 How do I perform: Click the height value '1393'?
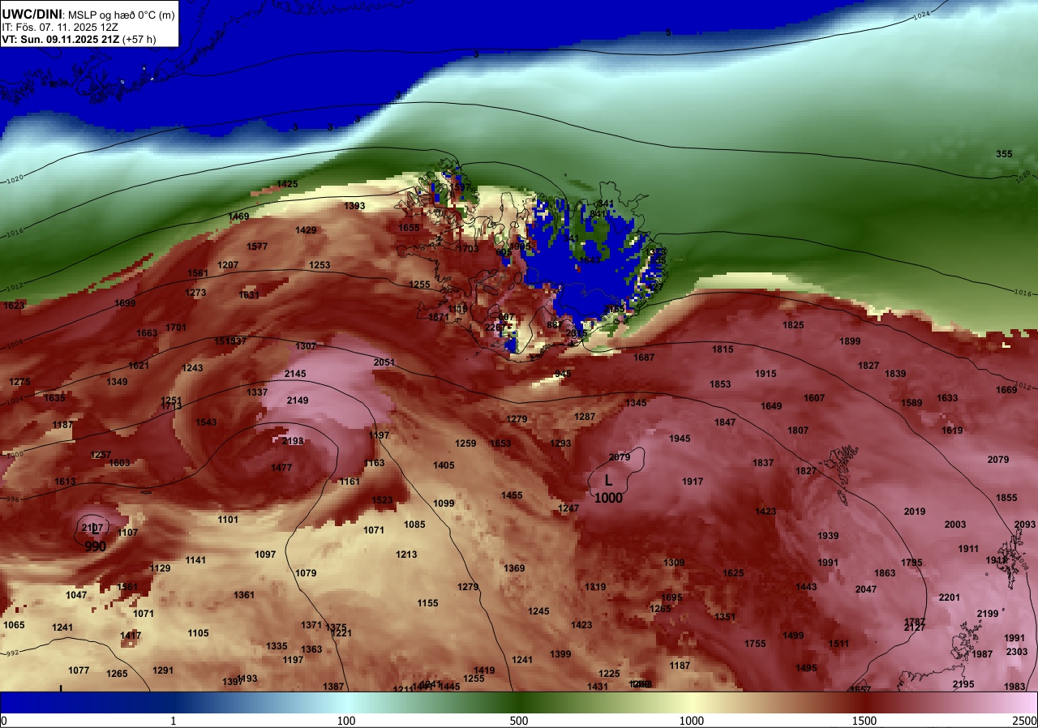pos(354,206)
